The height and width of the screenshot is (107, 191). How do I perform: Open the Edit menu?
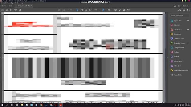tap(5, 3)
